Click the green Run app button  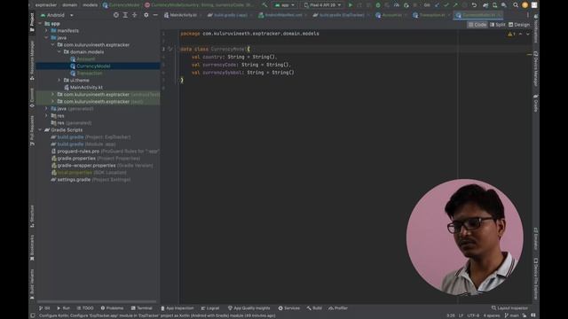(350, 5)
